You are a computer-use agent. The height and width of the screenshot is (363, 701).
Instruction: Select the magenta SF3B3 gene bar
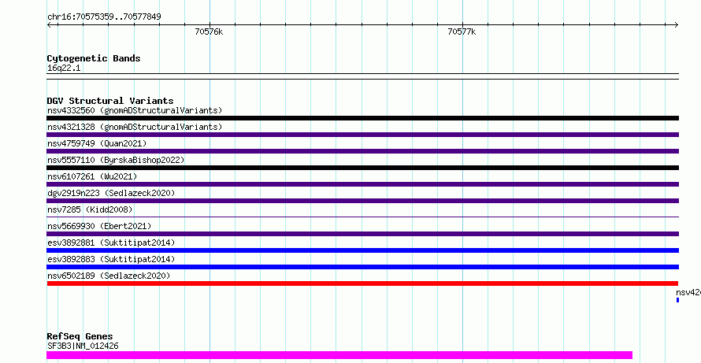(x=339, y=355)
